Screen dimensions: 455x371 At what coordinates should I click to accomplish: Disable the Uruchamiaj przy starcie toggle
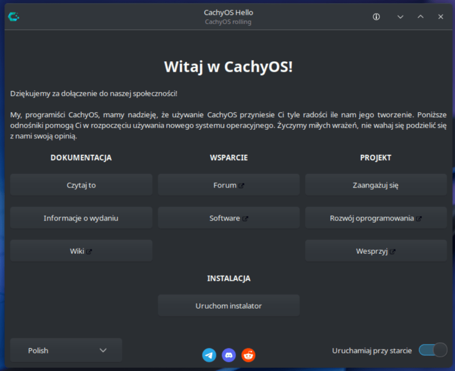click(x=432, y=350)
